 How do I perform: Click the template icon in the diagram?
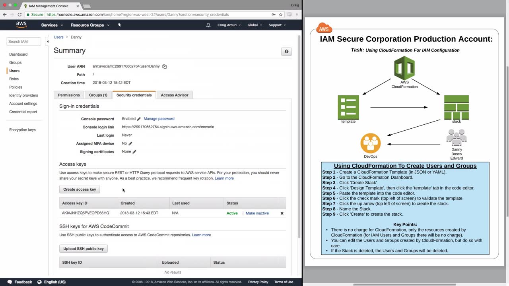pos(348,107)
